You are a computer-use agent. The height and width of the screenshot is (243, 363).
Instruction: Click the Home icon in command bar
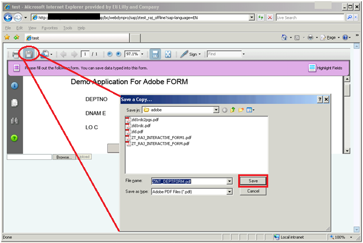click(x=284, y=38)
